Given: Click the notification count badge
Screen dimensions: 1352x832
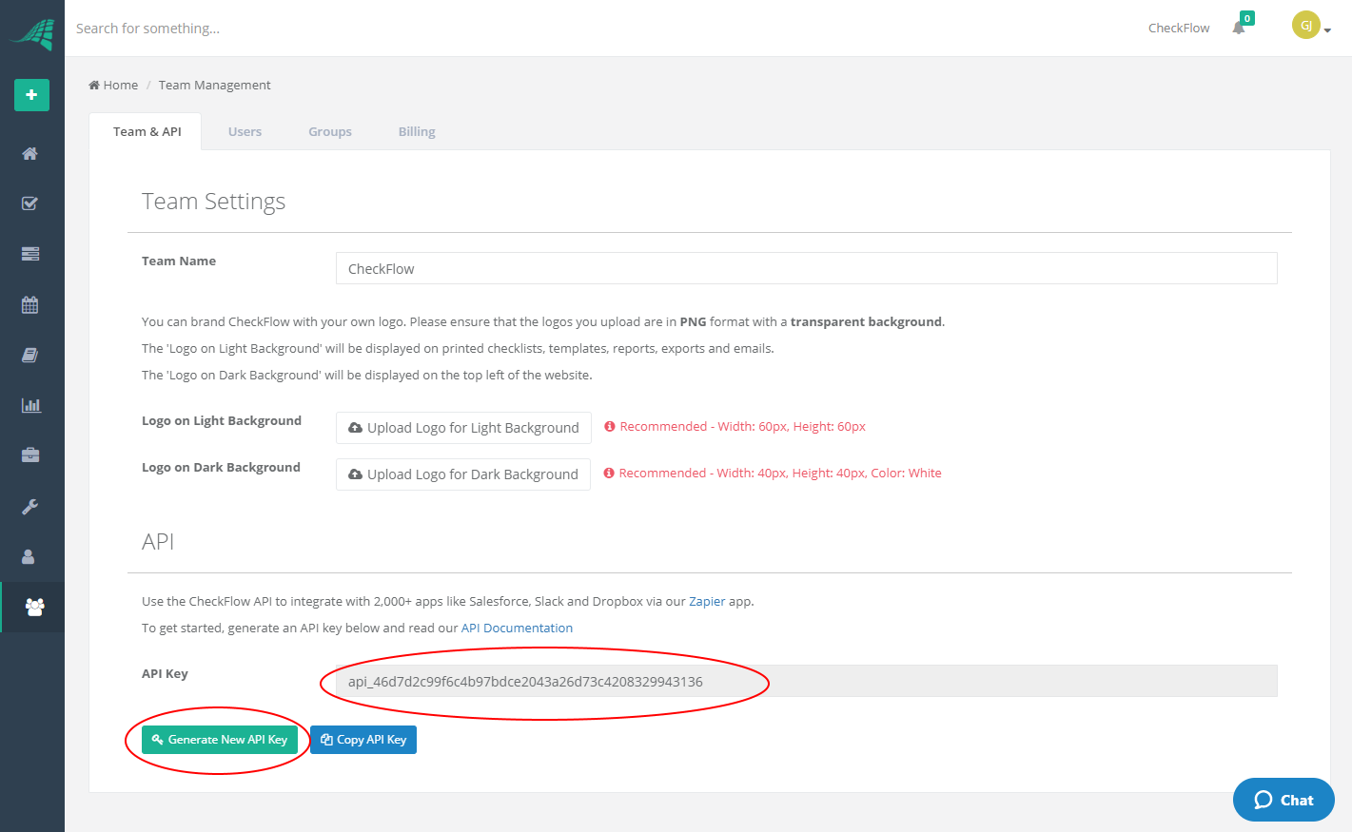Looking at the screenshot, I should click(x=1247, y=18).
